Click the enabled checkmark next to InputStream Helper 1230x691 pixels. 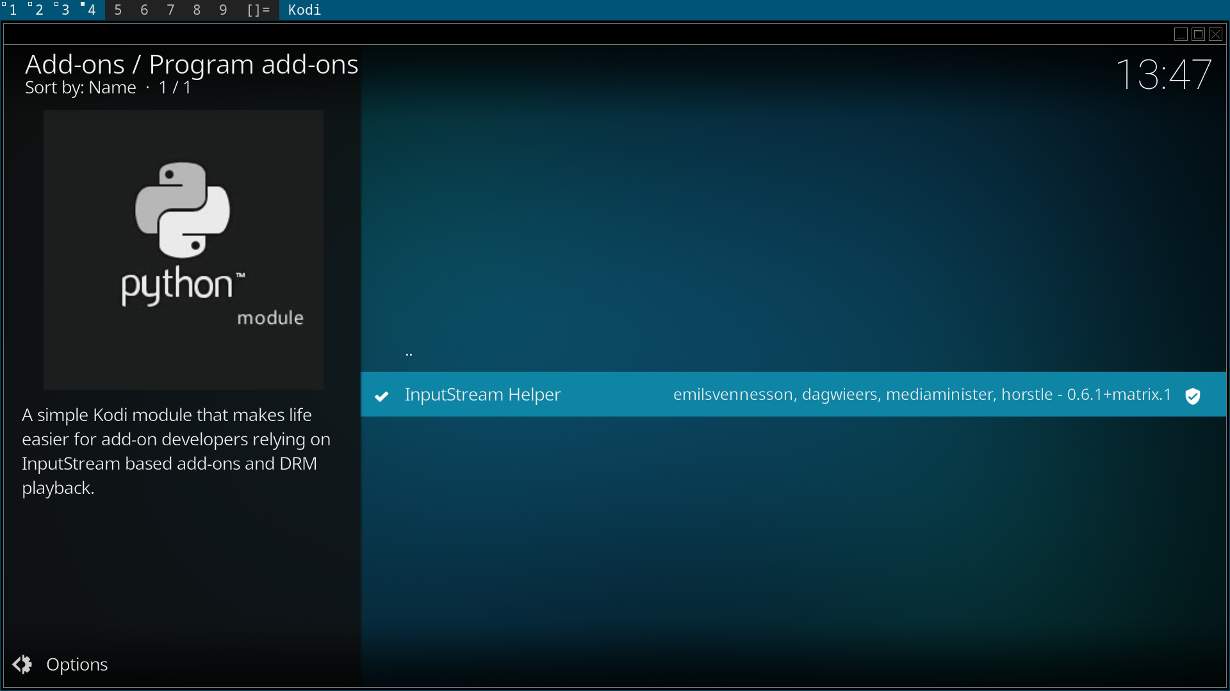coord(382,396)
